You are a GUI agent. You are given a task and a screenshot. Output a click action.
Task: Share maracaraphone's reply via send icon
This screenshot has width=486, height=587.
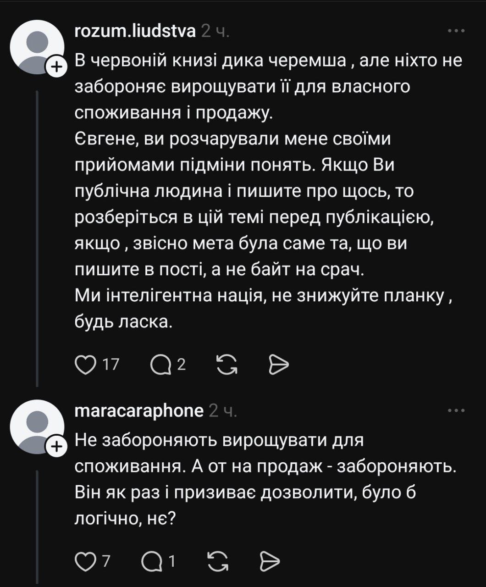point(270,561)
